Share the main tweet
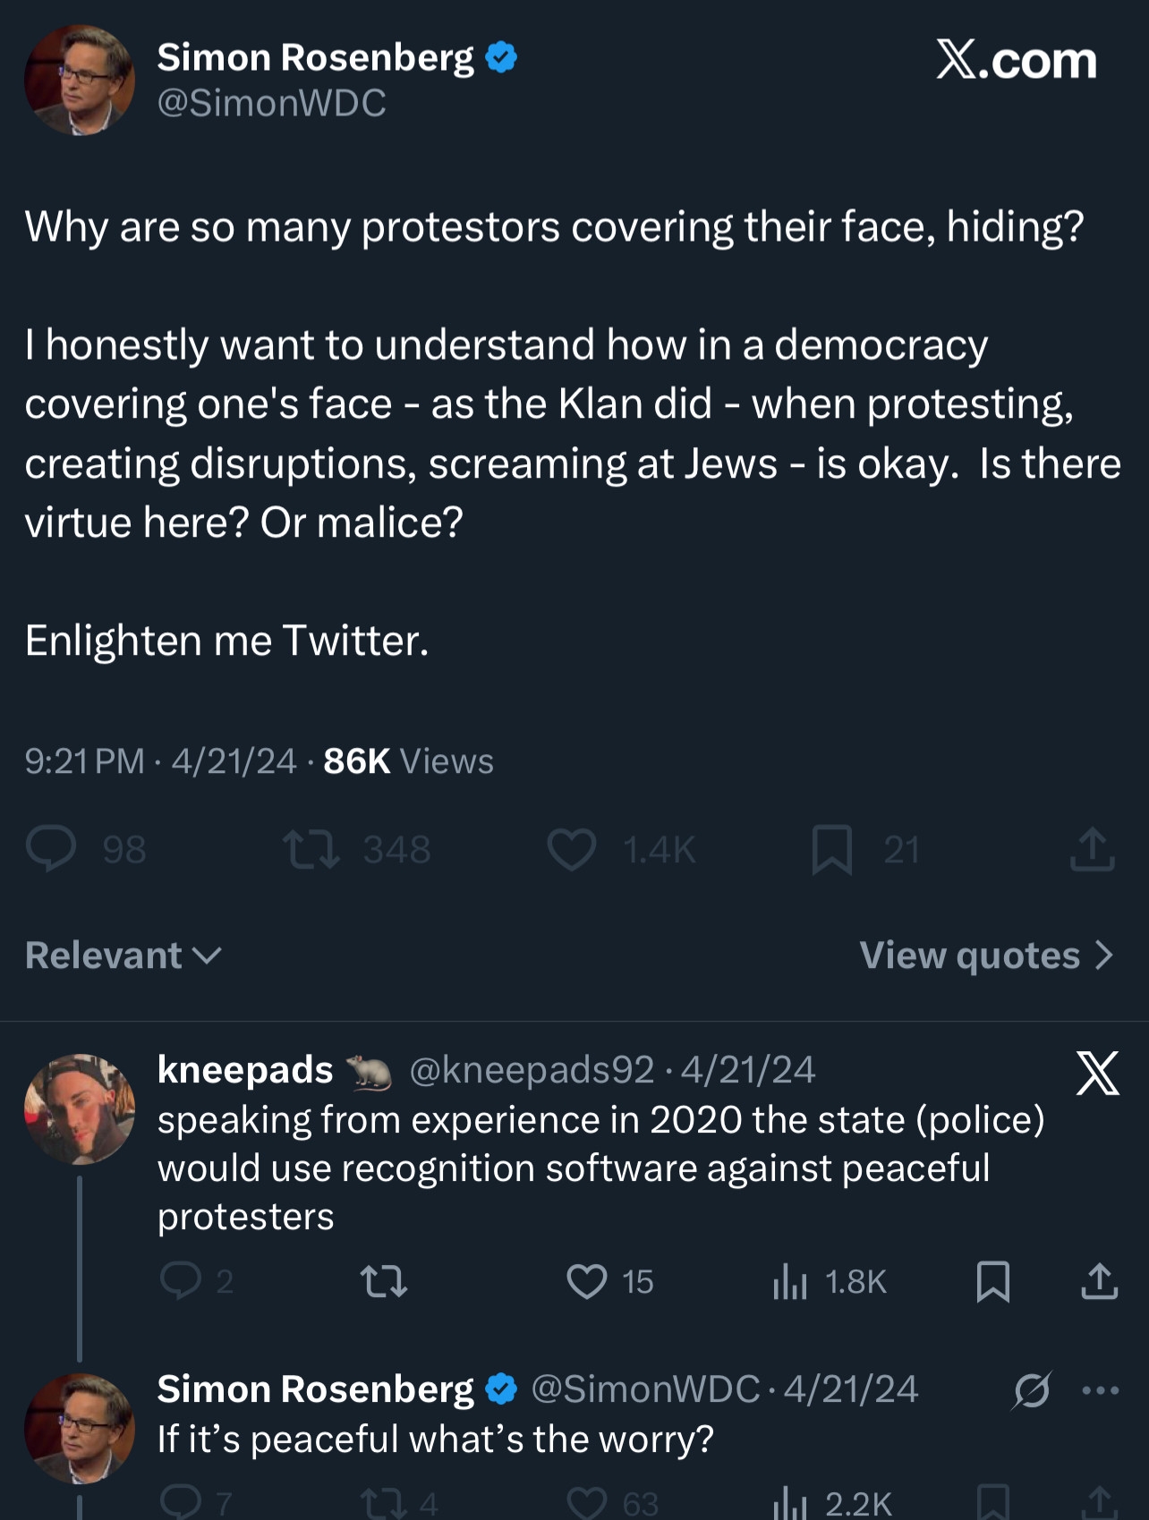Image resolution: width=1149 pixels, height=1520 pixels. (1092, 849)
